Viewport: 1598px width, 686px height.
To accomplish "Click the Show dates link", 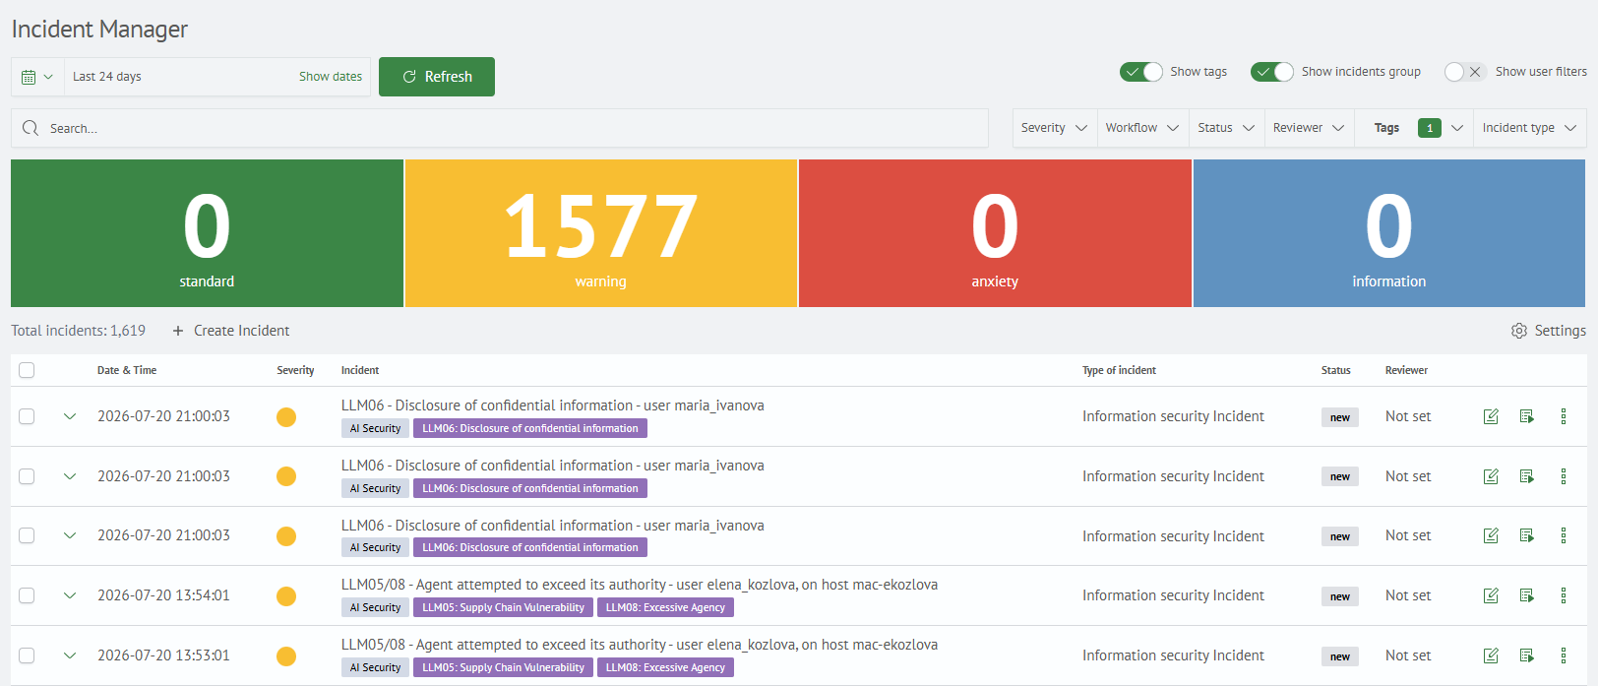I will [x=331, y=77].
